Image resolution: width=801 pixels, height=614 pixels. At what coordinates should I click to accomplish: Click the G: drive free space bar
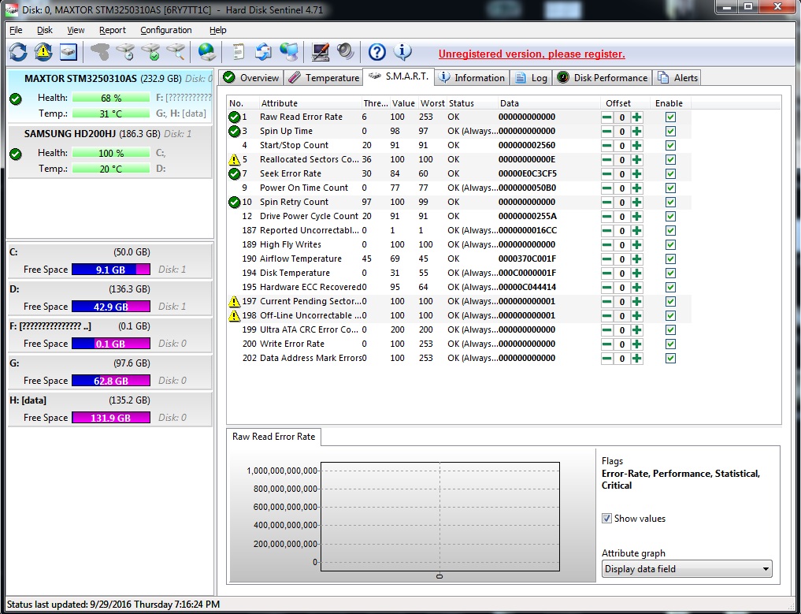[x=110, y=381]
